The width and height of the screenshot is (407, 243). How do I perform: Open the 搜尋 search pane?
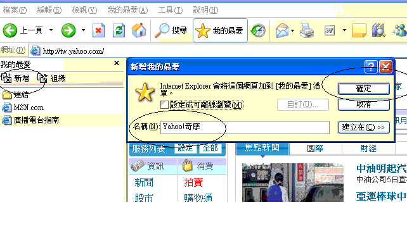click(x=171, y=30)
